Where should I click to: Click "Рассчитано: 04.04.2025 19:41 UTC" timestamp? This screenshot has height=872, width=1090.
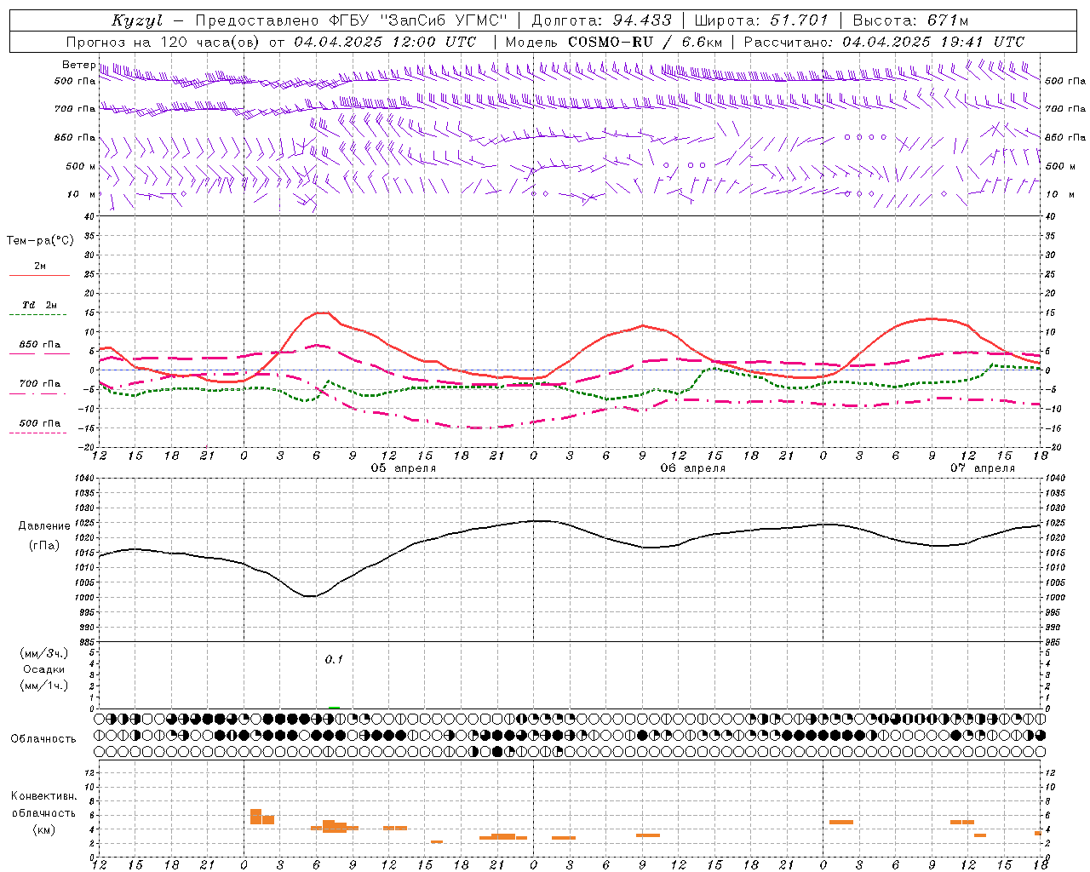pyautogui.click(x=884, y=42)
